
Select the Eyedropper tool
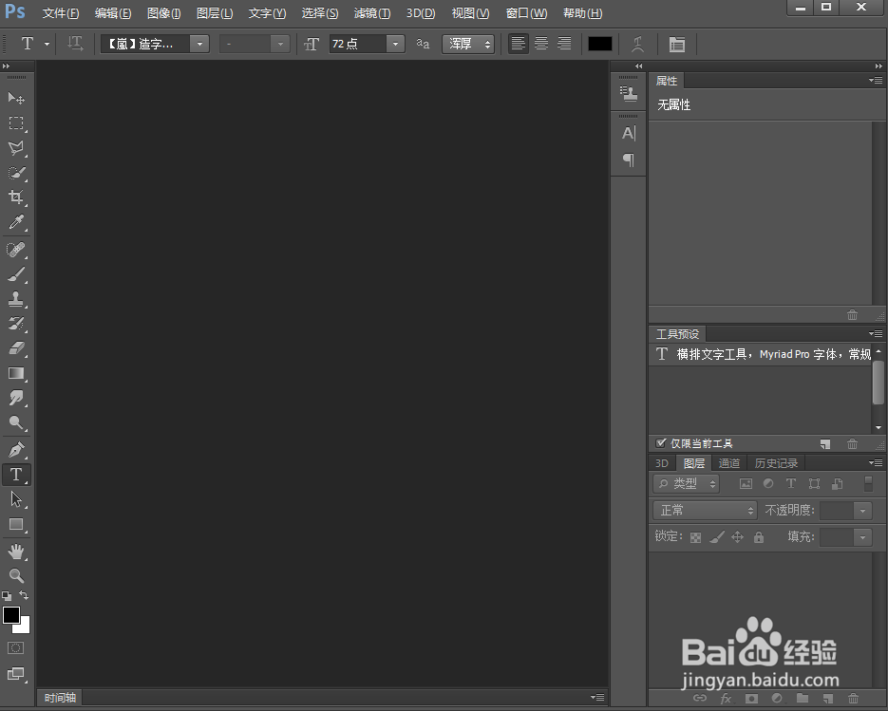click(16, 222)
